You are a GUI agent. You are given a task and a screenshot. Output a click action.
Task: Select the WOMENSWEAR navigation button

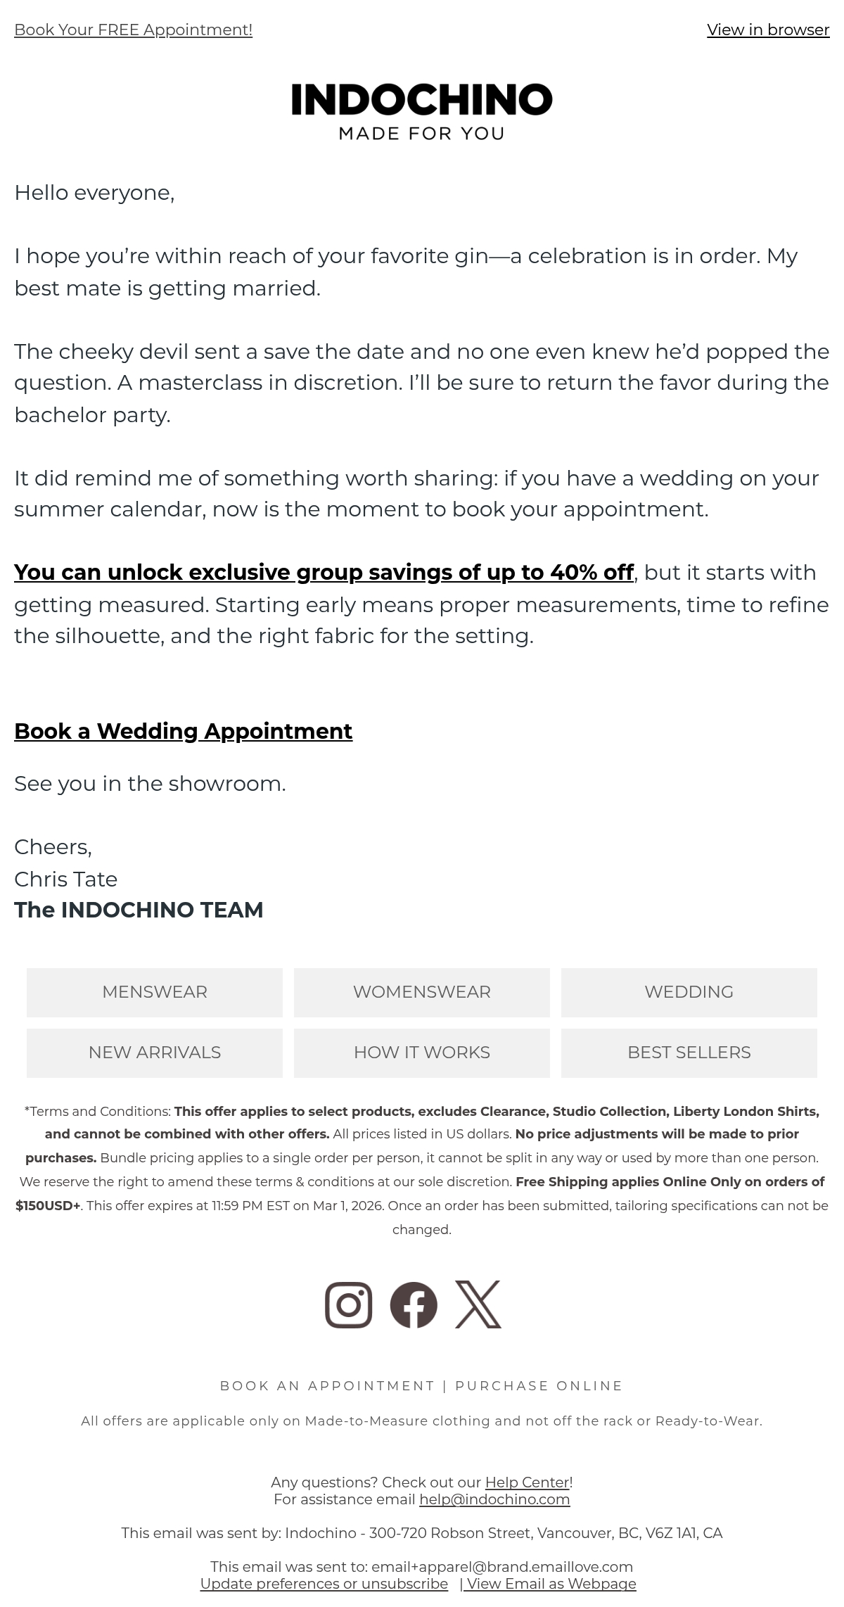point(422,992)
